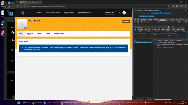This screenshot has height=105, width=188.
Task: Open DevTools three-dot customize menu
Action: click(x=183, y=19)
